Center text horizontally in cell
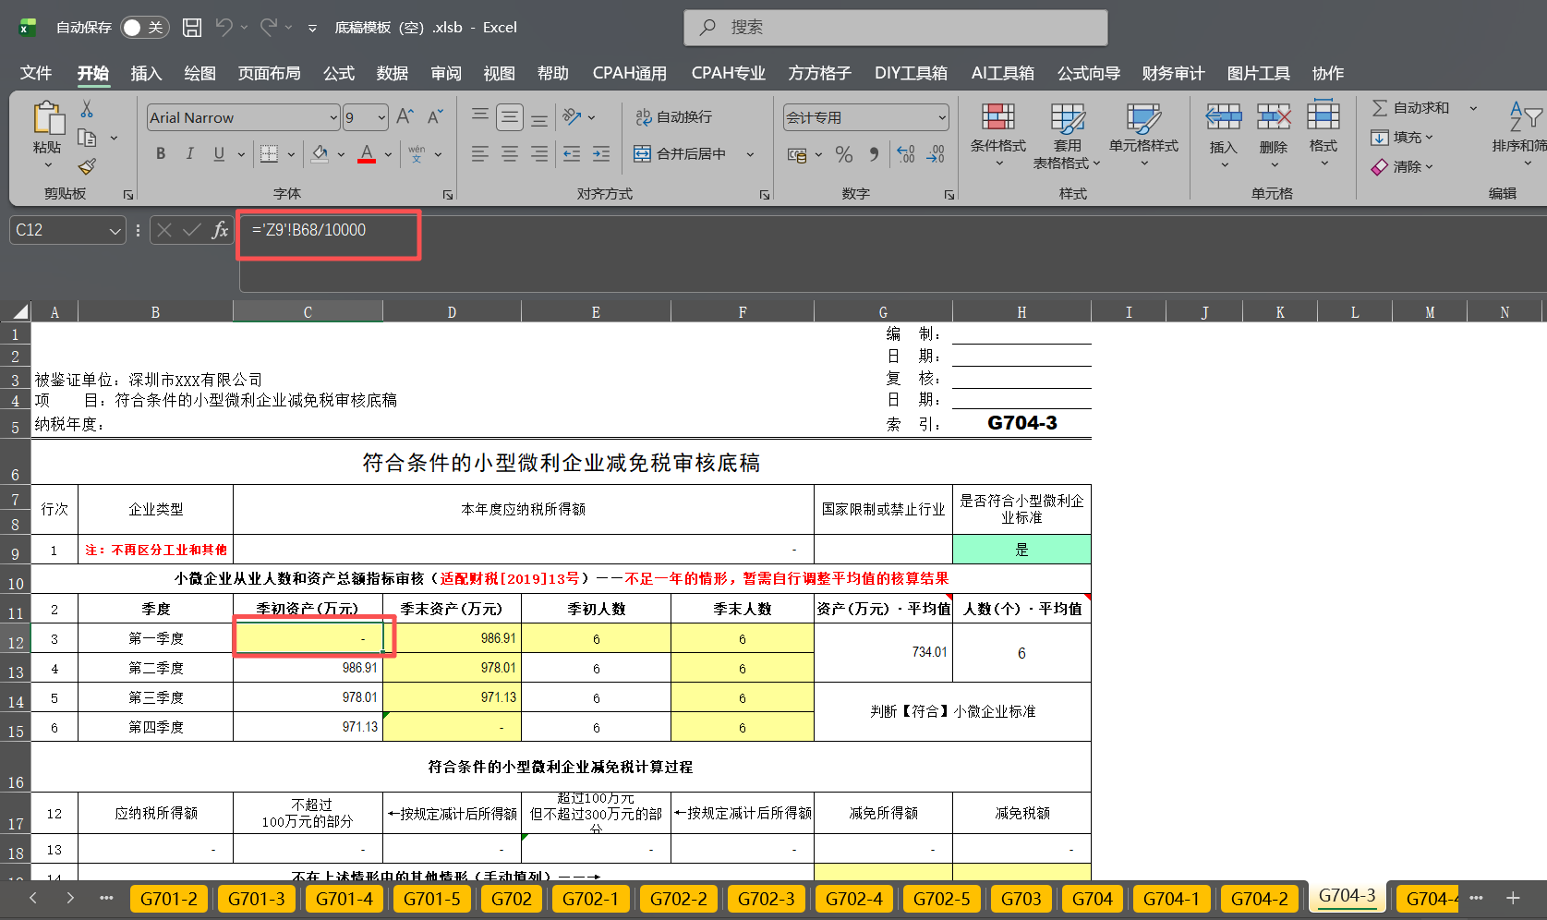Image resolution: width=1547 pixels, height=920 pixels. click(x=510, y=153)
